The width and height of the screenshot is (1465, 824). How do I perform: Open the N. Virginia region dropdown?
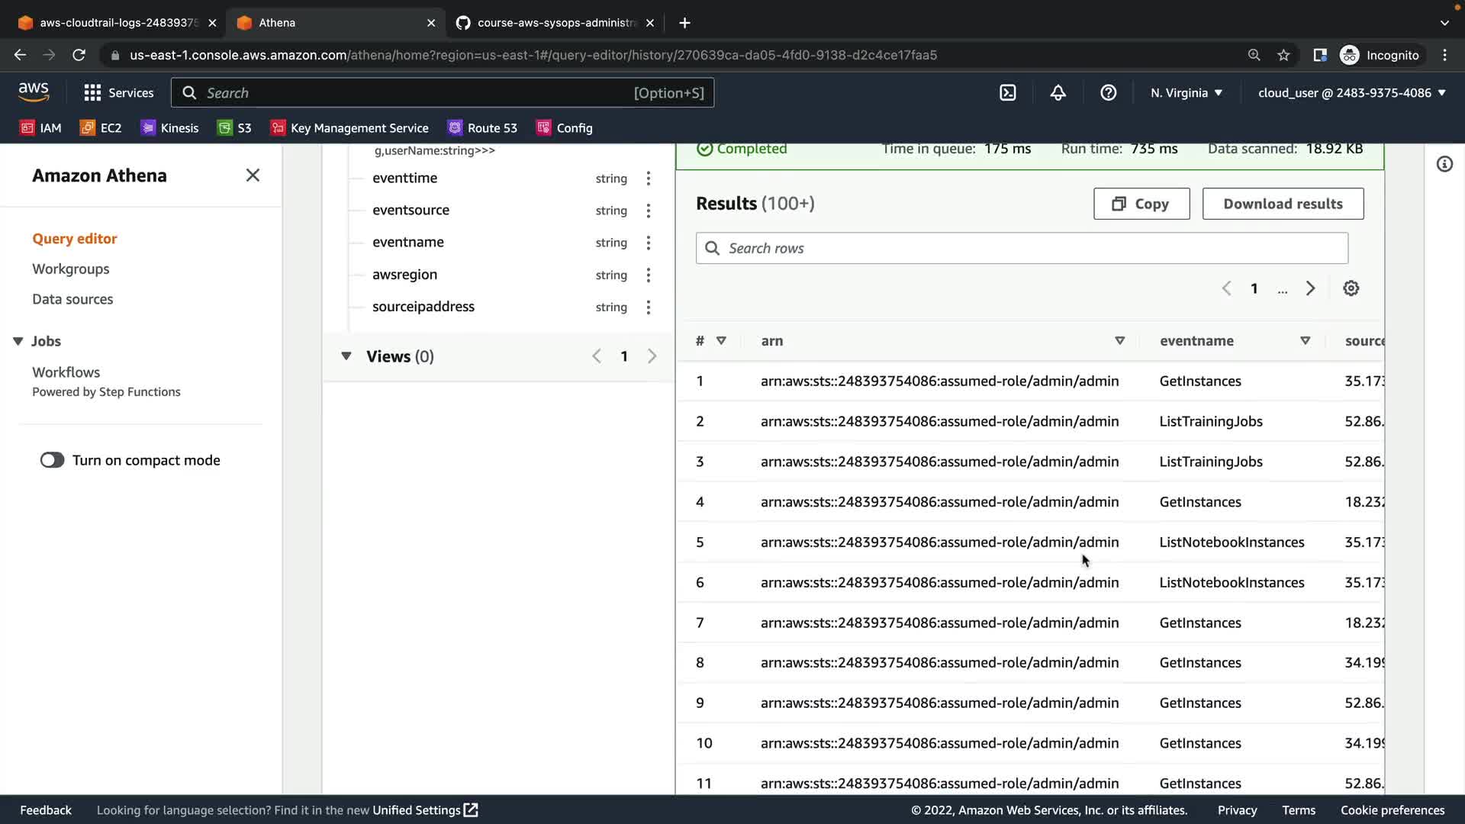(1186, 93)
